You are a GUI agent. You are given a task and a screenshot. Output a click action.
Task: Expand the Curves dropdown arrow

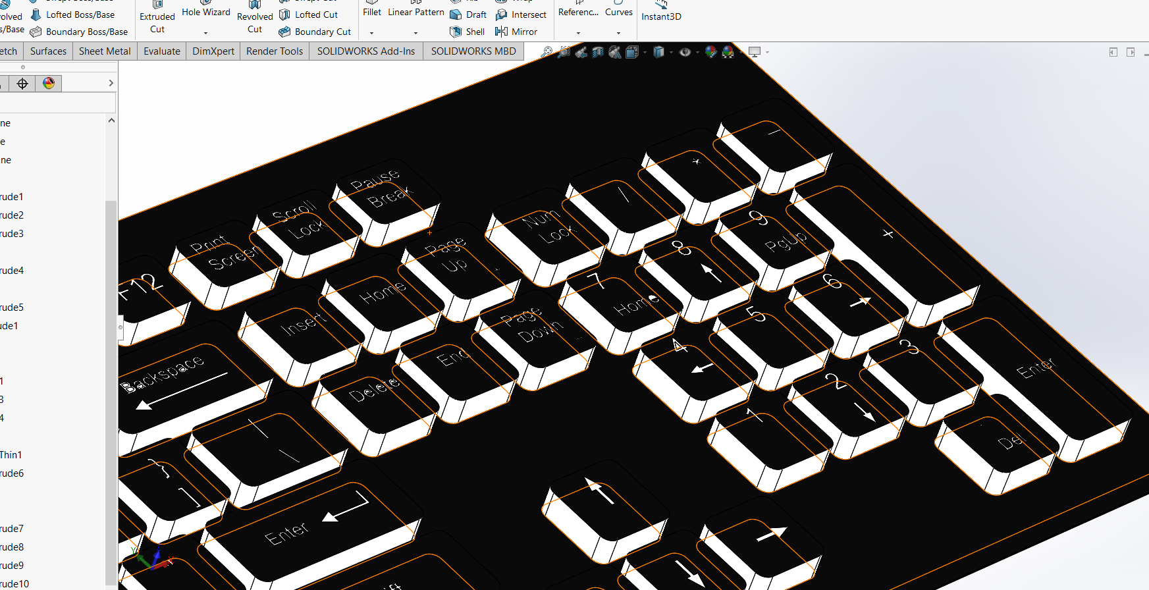(x=618, y=33)
